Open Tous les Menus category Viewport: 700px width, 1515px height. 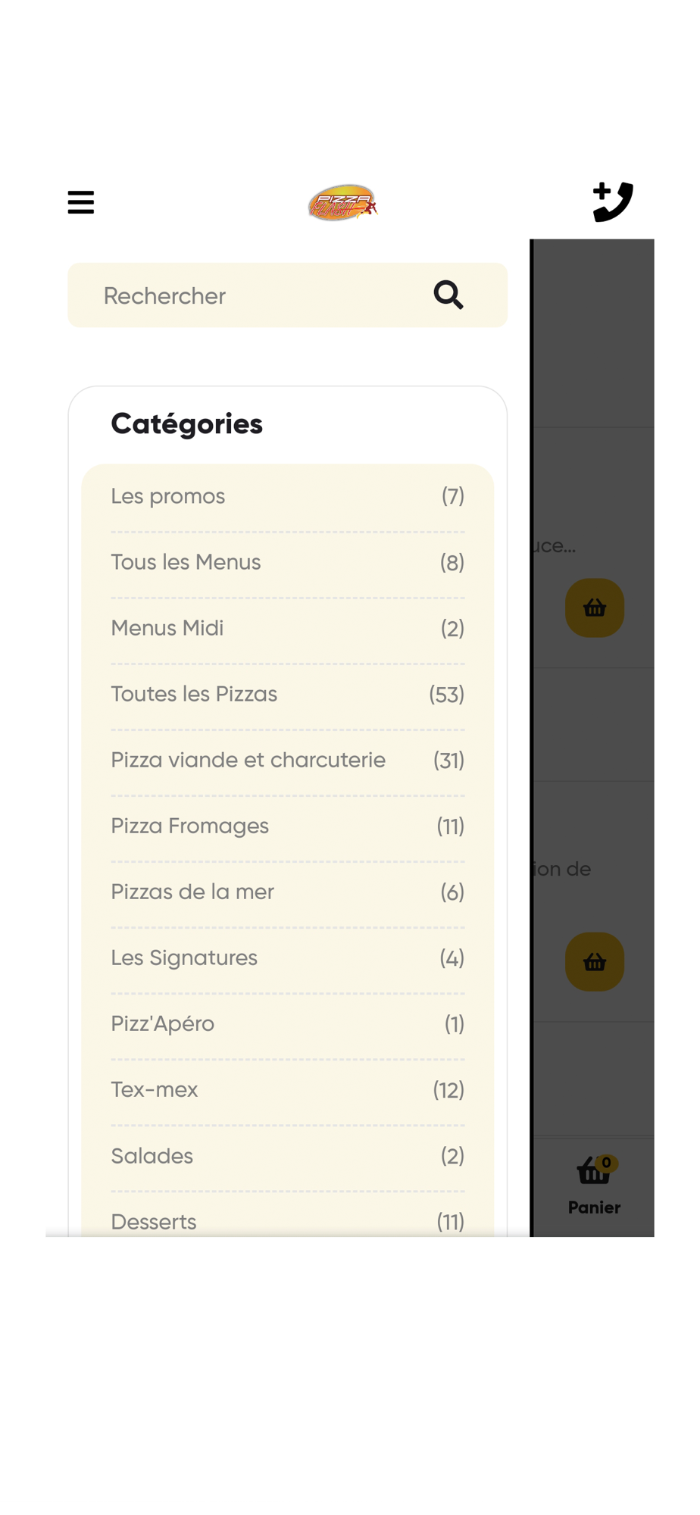point(288,562)
